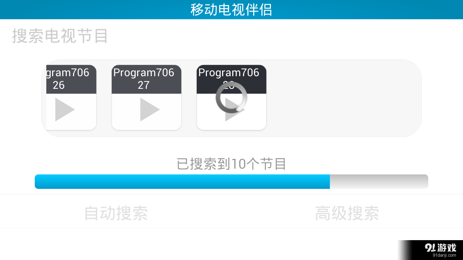Select the Program70627 title header
Viewport: 463px width, 260px height.
pos(146,79)
